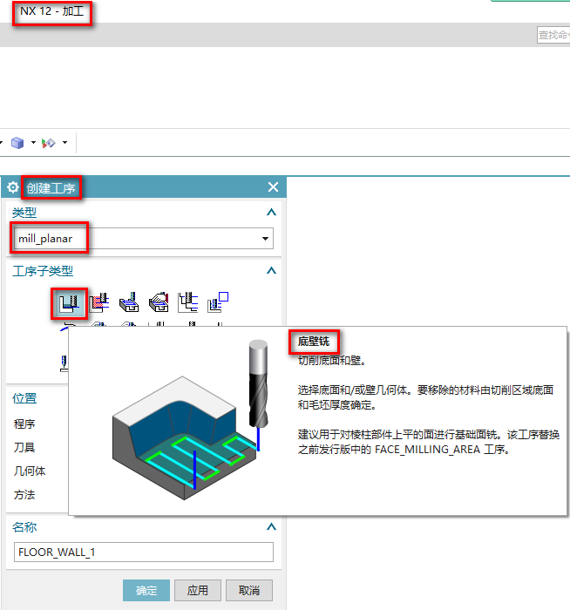Click the gear icon in the 创建工序 title bar
This screenshot has width=570, height=610.
tap(13, 187)
